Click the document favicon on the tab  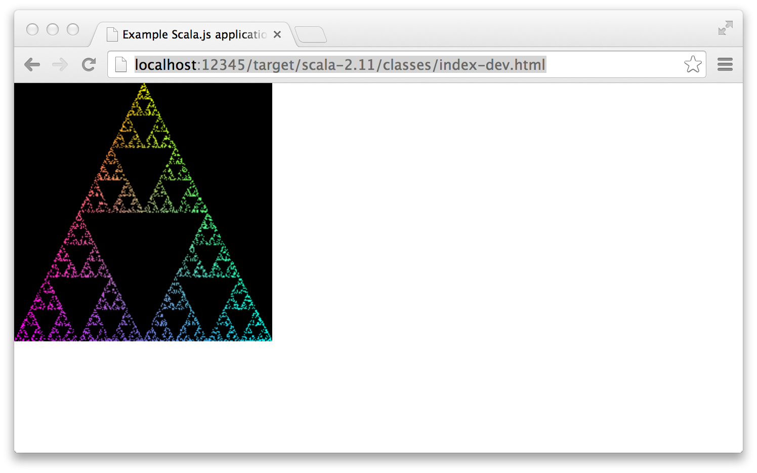tap(112, 34)
